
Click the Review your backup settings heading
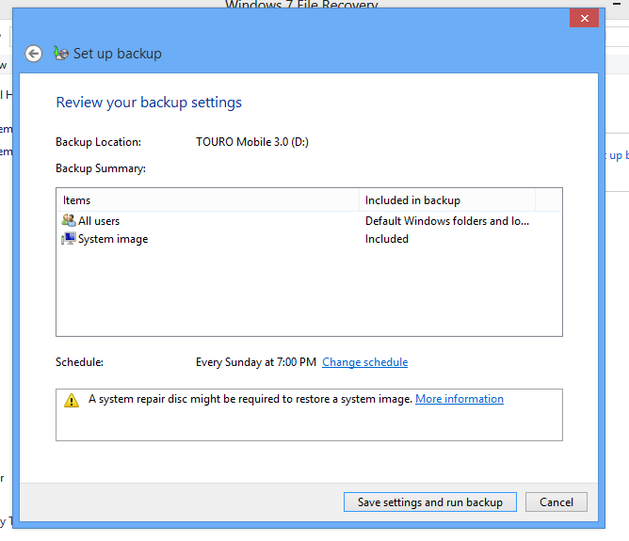(149, 103)
